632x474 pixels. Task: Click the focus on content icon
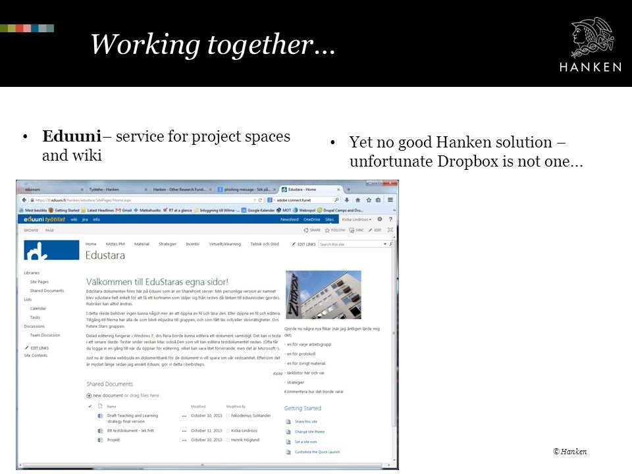pos(390,230)
